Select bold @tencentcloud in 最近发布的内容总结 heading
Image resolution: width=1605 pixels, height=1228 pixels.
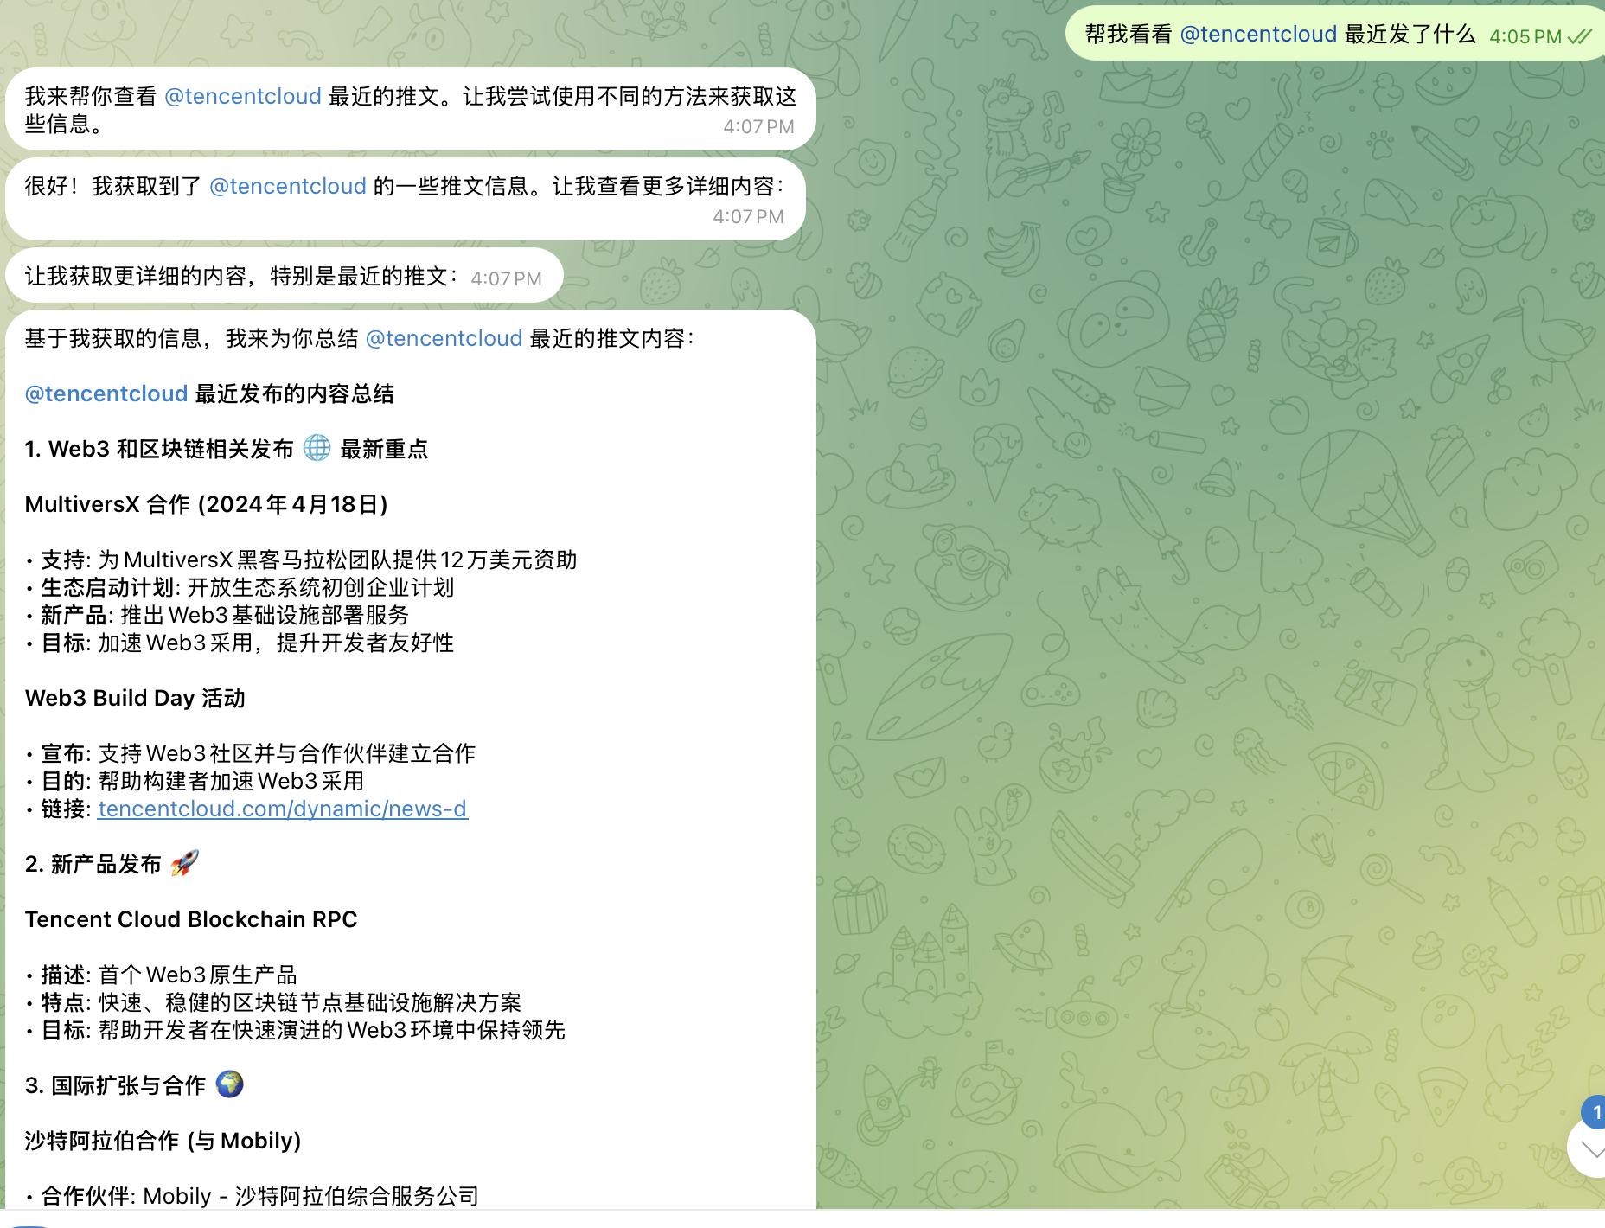[x=106, y=393]
